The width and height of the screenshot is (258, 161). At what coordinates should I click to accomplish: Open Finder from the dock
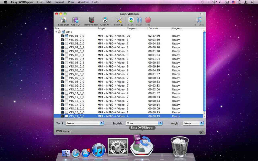click(x=66, y=153)
